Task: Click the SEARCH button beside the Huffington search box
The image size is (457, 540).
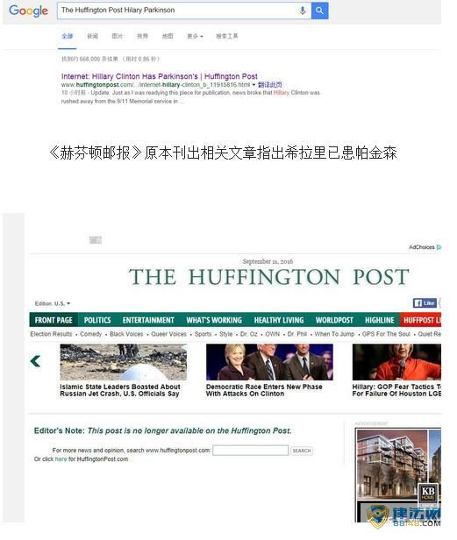Action: (x=302, y=451)
